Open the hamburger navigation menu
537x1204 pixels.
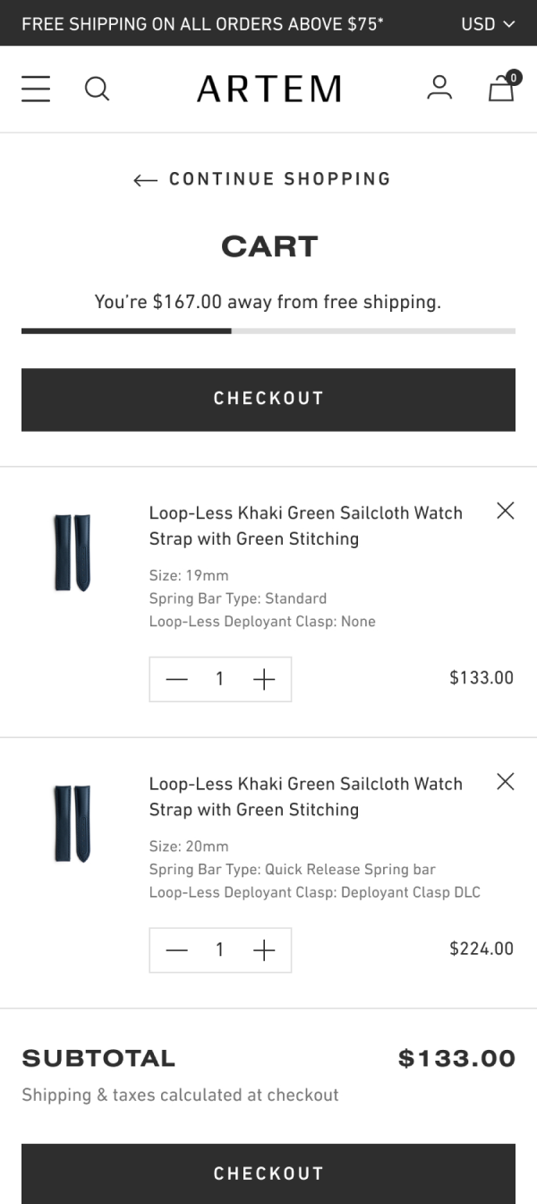click(x=36, y=89)
